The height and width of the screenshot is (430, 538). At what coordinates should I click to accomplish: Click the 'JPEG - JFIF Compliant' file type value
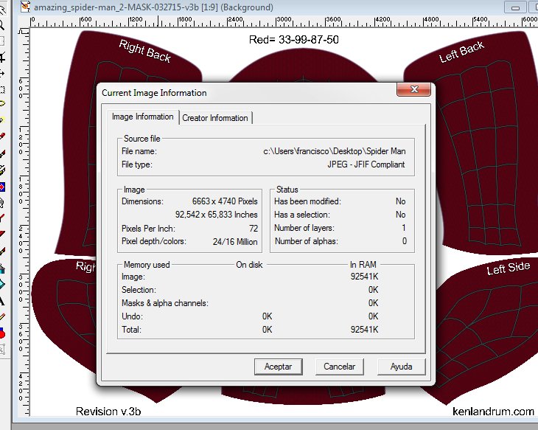[x=366, y=164]
